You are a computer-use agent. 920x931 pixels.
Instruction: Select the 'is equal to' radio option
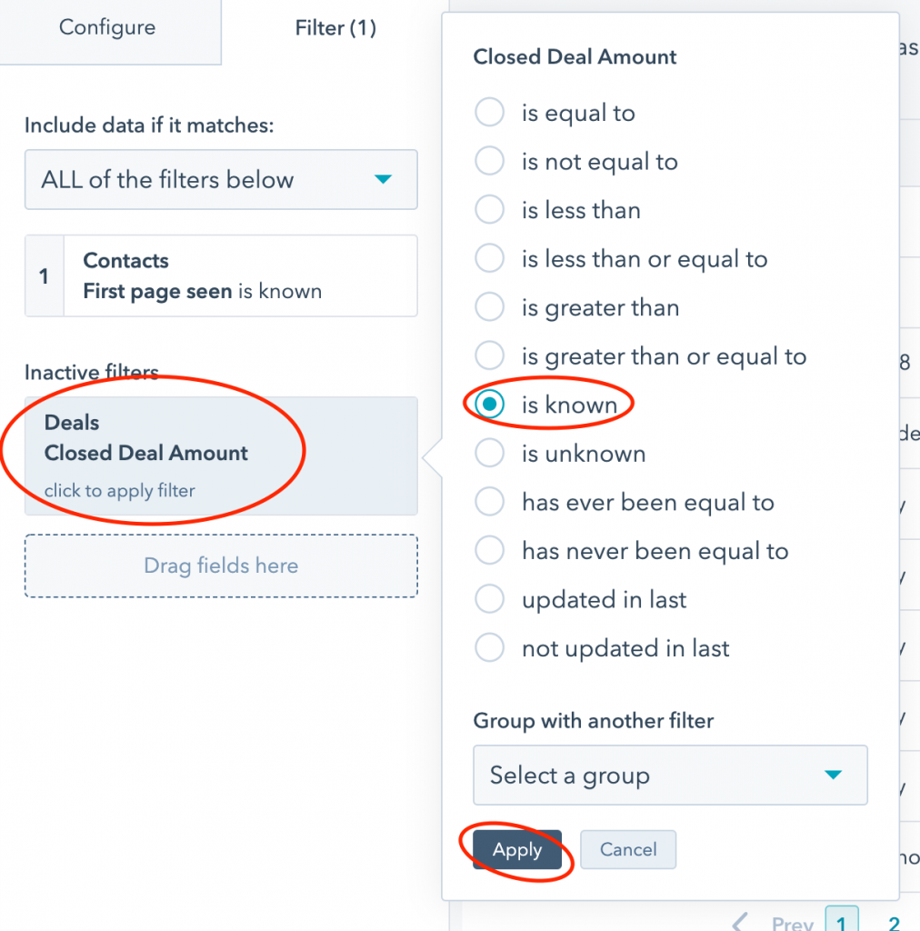(x=490, y=113)
